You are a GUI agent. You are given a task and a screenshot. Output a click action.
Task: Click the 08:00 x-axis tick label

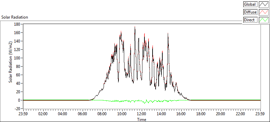(103, 114)
